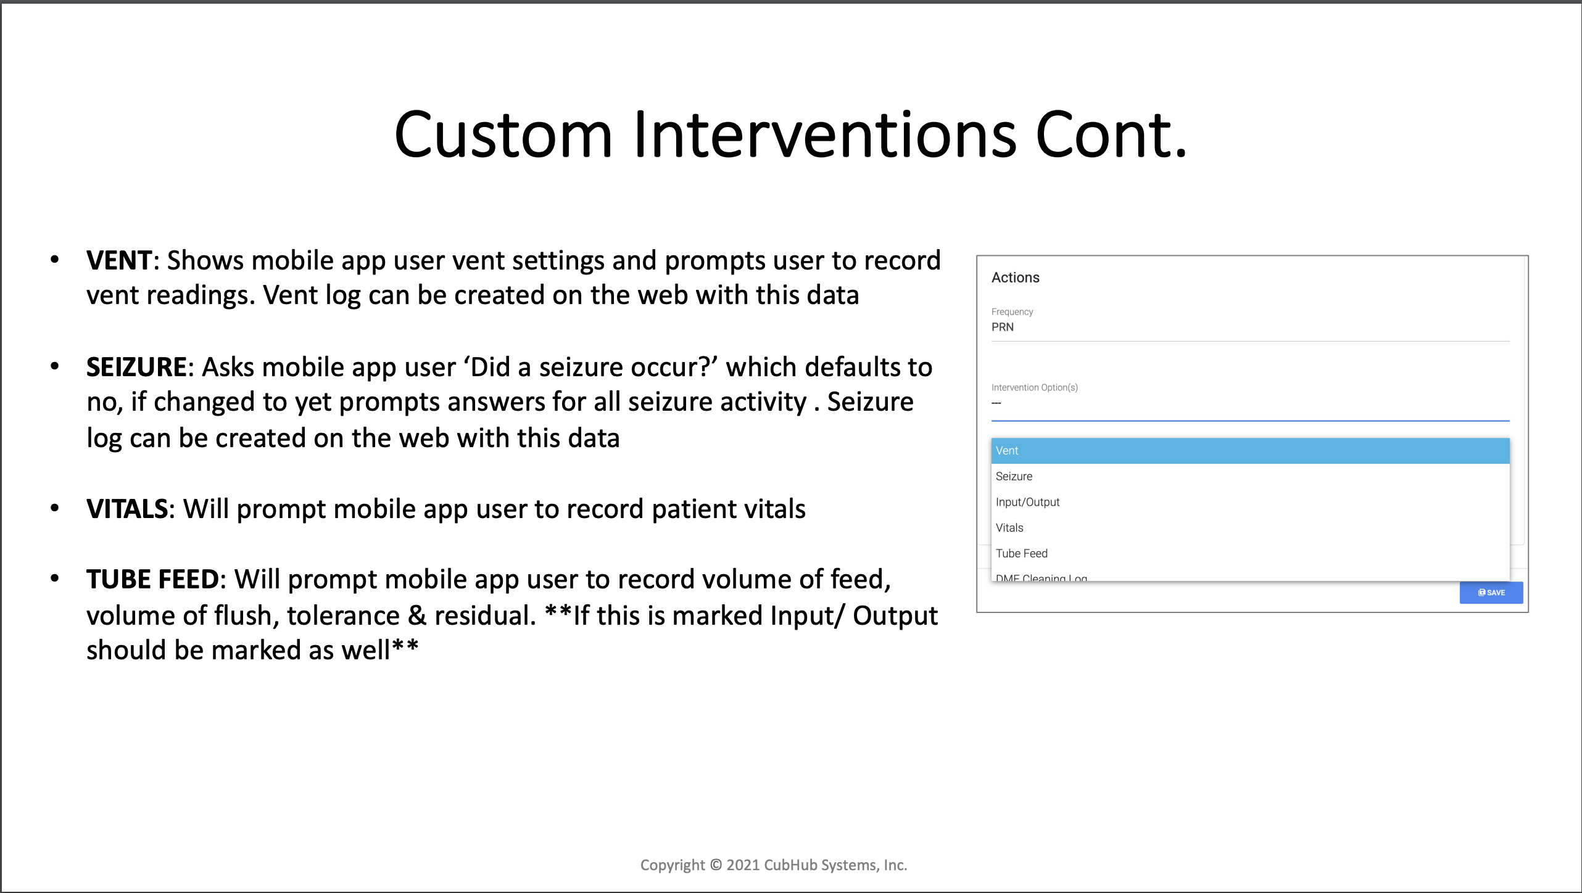The height and width of the screenshot is (893, 1582).
Task: Click the Intervention Option(s) field
Action: tap(1250, 403)
